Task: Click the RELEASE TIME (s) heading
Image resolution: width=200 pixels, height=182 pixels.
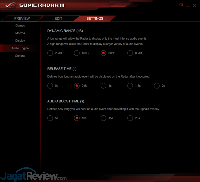Action: click(x=62, y=69)
